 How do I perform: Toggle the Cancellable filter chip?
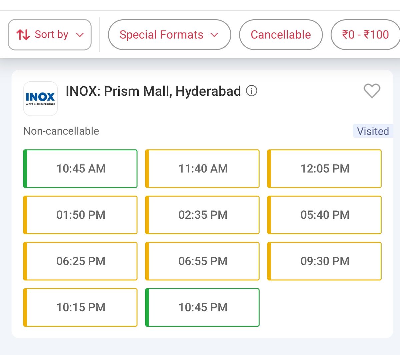[x=281, y=35]
